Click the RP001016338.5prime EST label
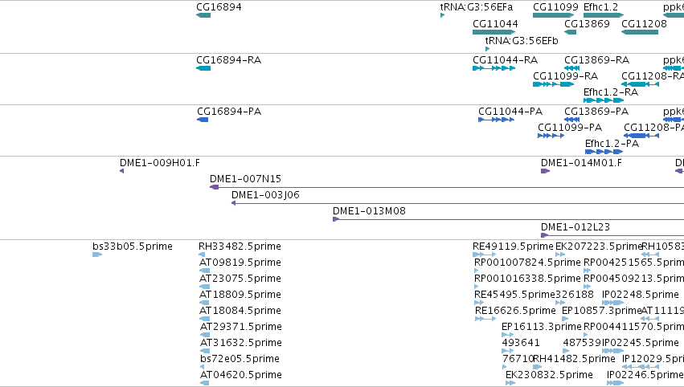This screenshot has height=387, width=684. tap(528, 279)
